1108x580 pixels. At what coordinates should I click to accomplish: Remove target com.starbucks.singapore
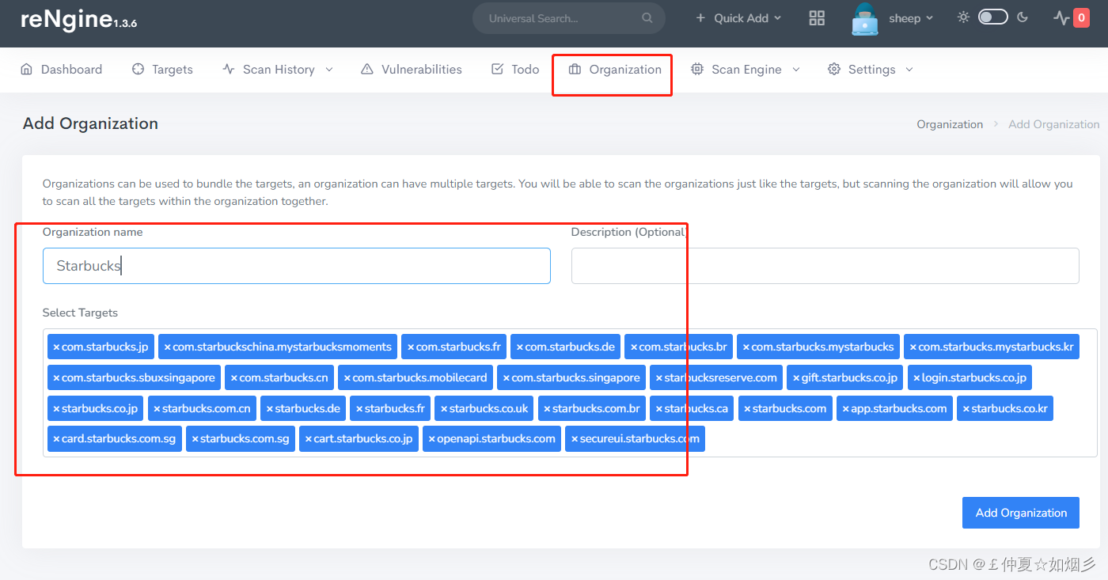[507, 377]
